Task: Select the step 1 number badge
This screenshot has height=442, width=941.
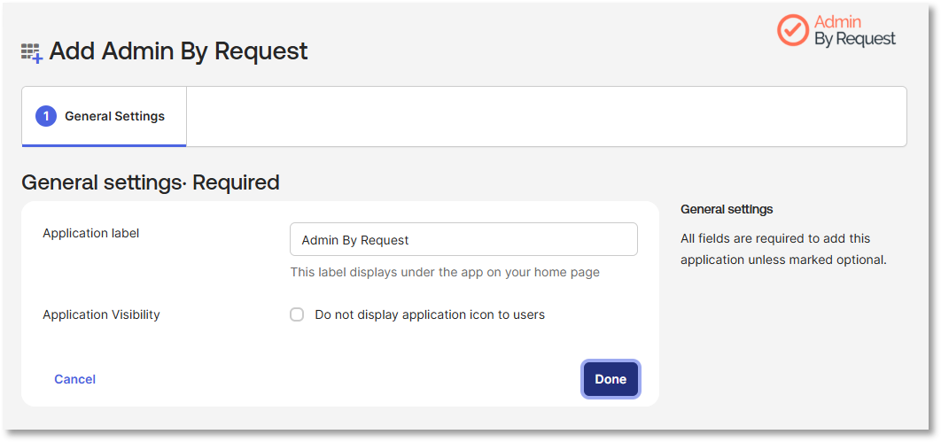Action: point(46,116)
